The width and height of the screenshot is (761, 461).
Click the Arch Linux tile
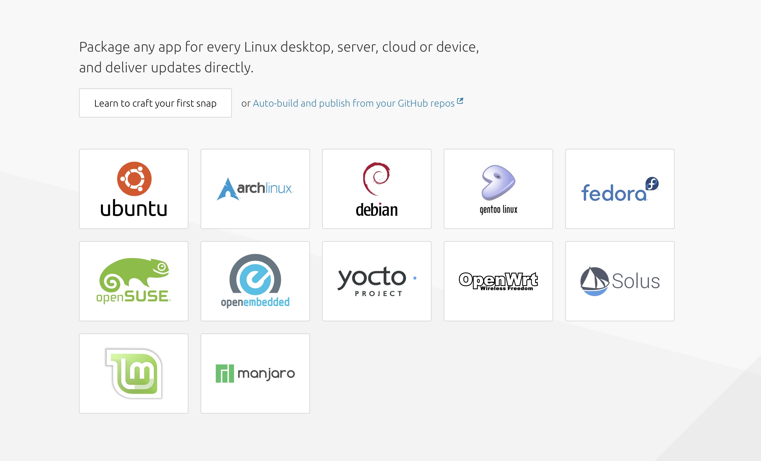click(255, 189)
